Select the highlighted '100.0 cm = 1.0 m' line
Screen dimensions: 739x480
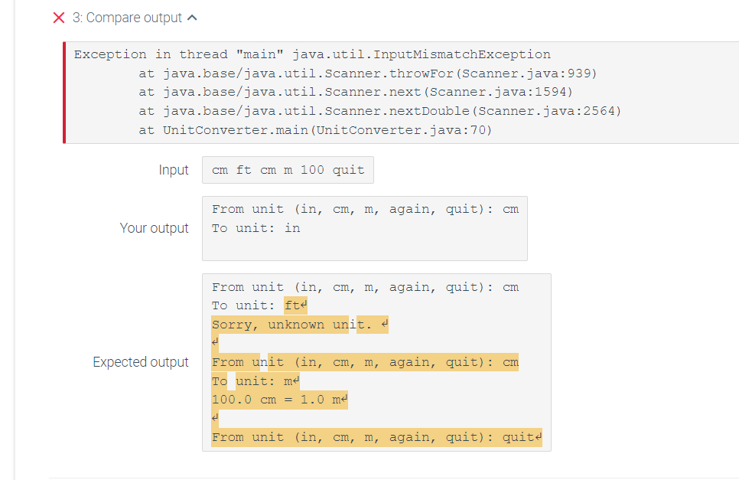[x=274, y=399]
